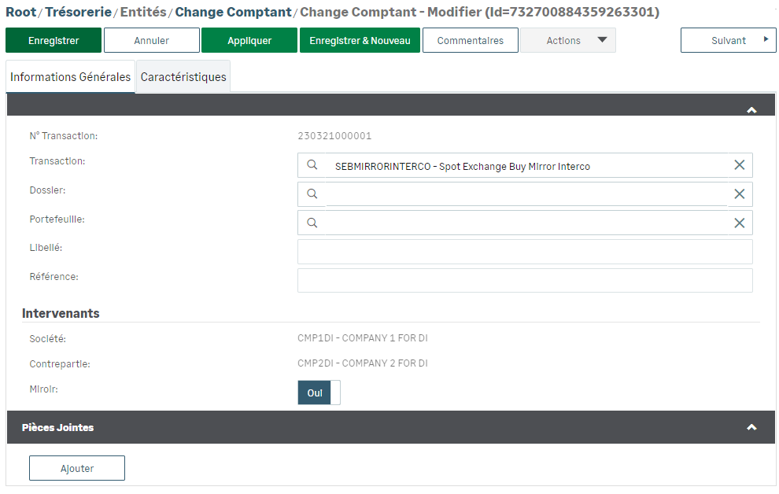The height and width of the screenshot is (494, 779).
Task: Open the Commentaires button
Action: tap(470, 40)
